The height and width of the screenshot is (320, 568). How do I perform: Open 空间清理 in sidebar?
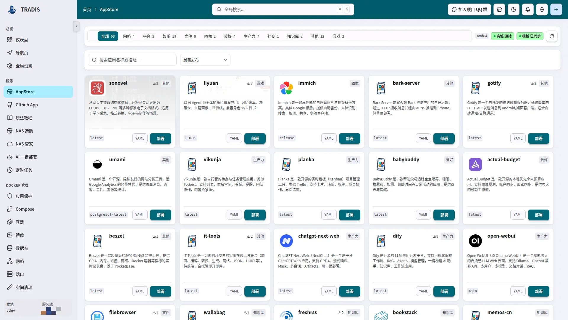(x=38, y=287)
